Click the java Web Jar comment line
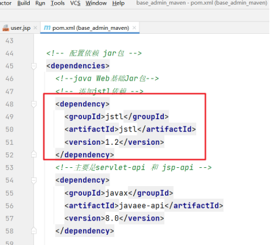Image resolution: width=270 pixels, height=245 pixels. point(107,79)
